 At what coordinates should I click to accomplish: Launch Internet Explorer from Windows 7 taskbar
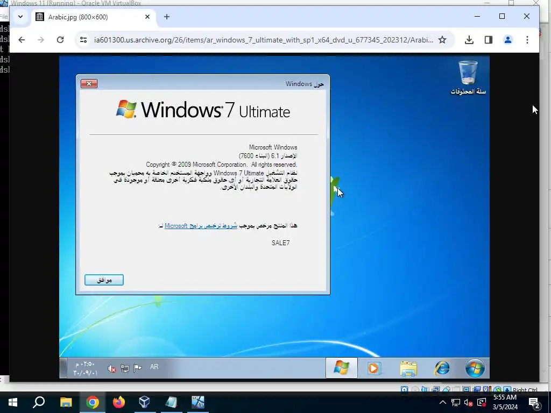tap(442, 368)
